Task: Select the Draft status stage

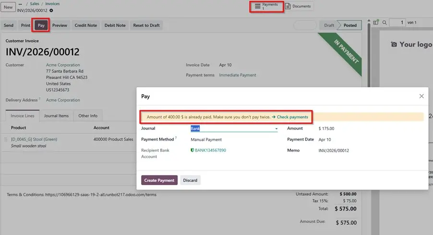Action: click(329, 25)
